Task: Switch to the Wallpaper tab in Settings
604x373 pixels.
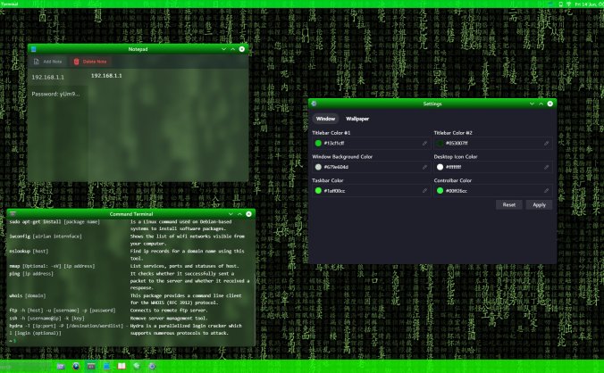Action: click(357, 119)
